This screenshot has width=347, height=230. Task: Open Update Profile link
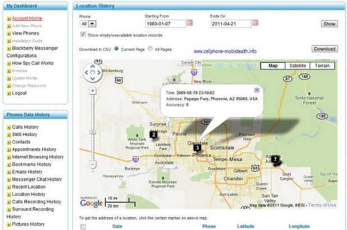25,78
